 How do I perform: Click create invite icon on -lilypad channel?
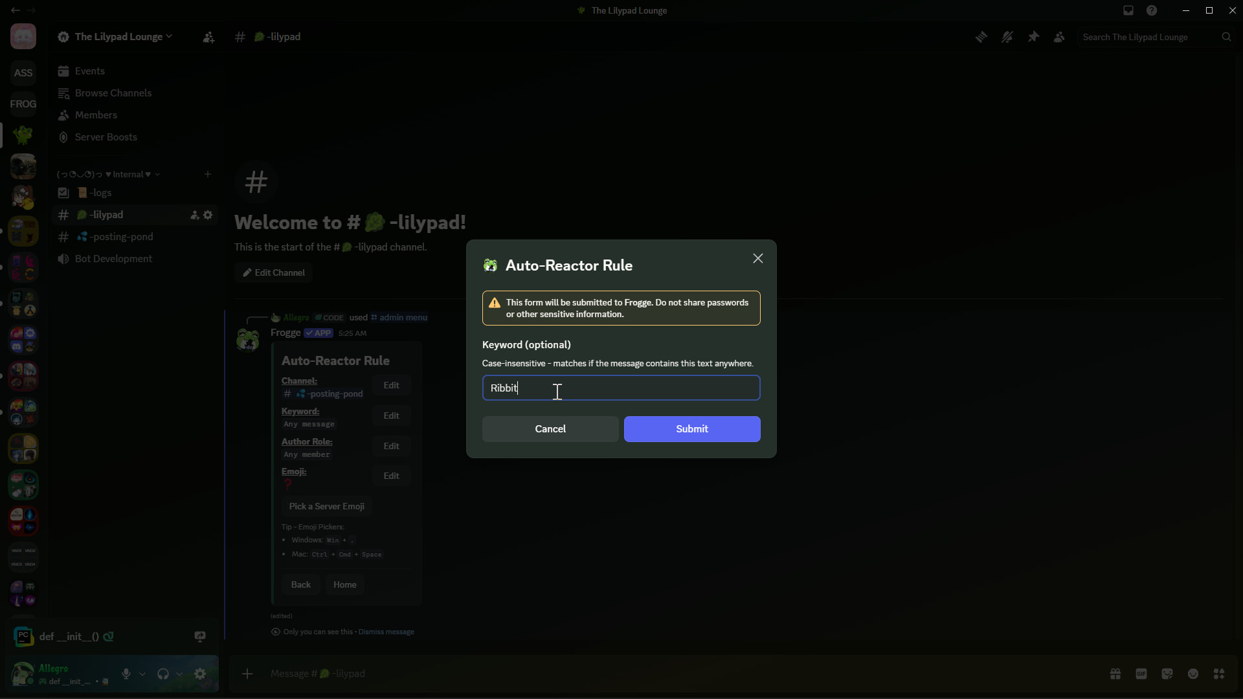pyautogui.click(x=194, y=215)
